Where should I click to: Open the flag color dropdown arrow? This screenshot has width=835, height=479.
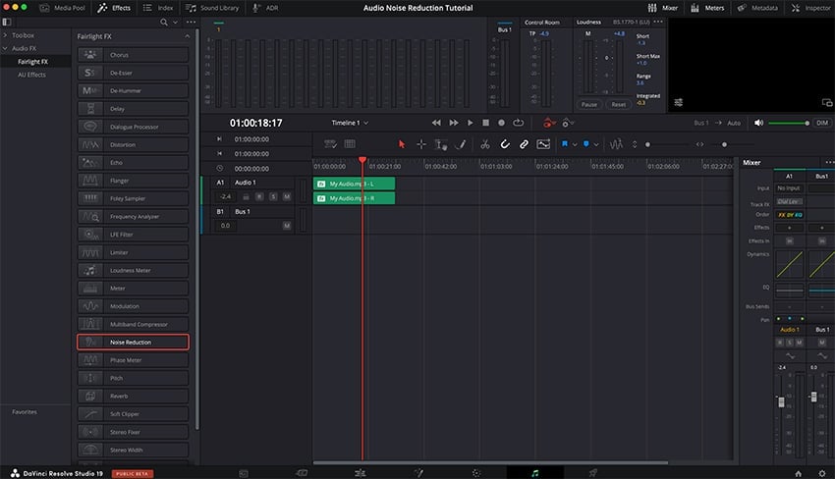point(575,144)
